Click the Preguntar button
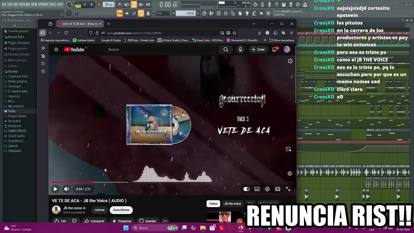 [122, 221]
